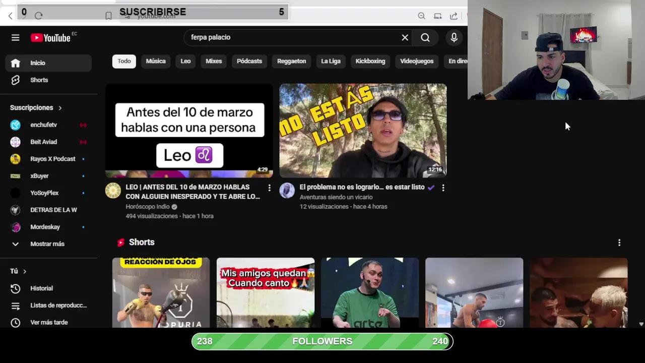Image resolution: width=645 pixels, height=363 pixels.
Task: Open video title 'LEO | ANTES DEL 10 DE MARZO'
Action: (192, 192)
